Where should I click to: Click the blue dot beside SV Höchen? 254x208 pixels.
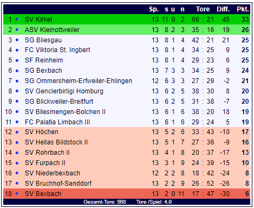tap(17, 132)
